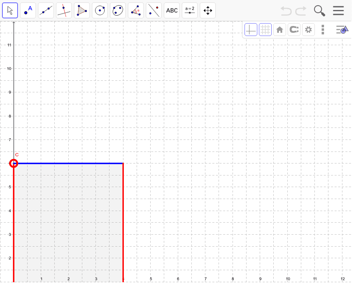Select the Ellipse conic tool

click(x=117, y=10)
